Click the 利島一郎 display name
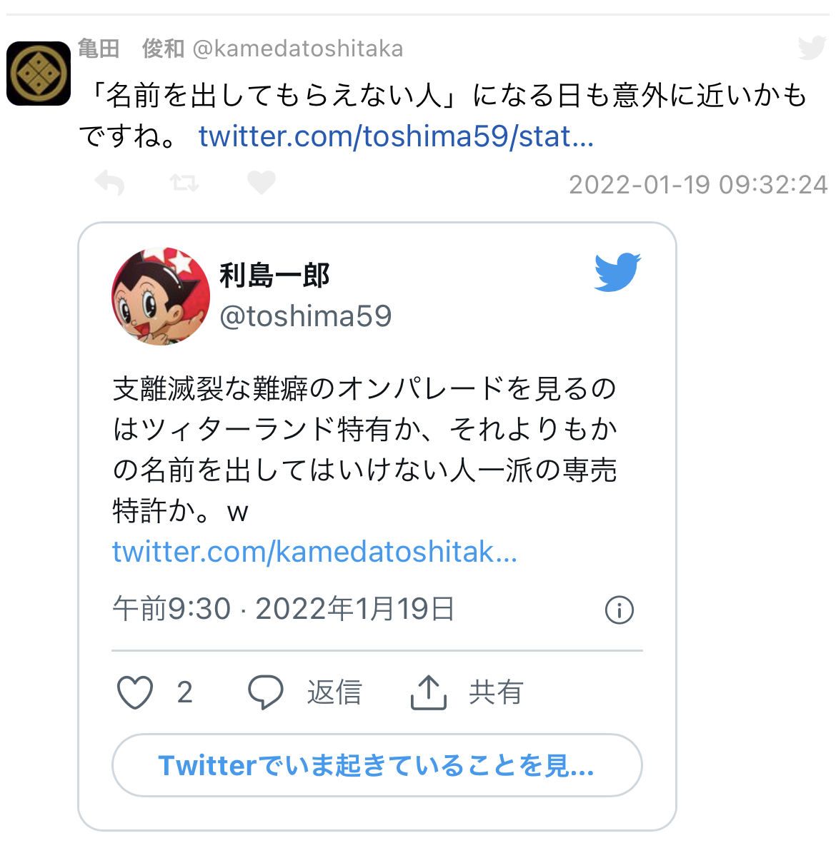Viewport: 836px width, 848px height. tap(274, 276)
